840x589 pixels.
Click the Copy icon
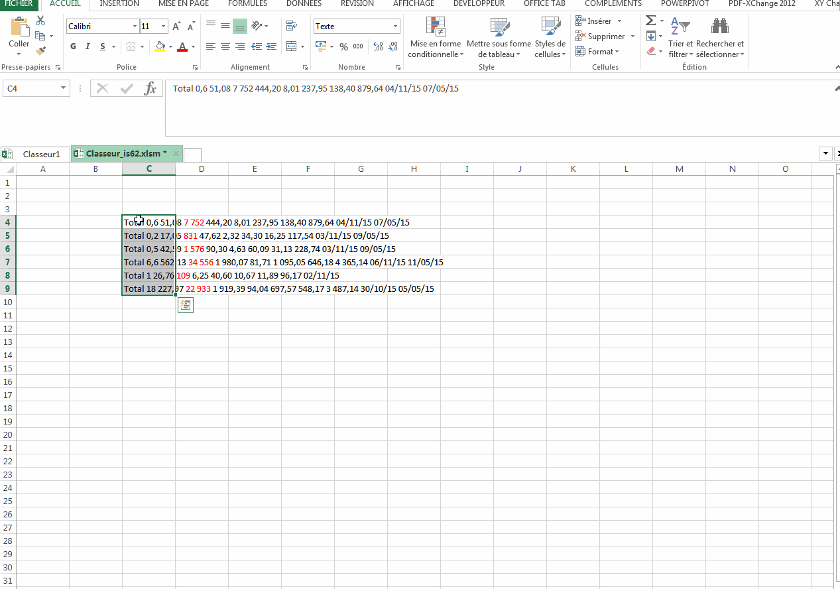click(40, 36)
